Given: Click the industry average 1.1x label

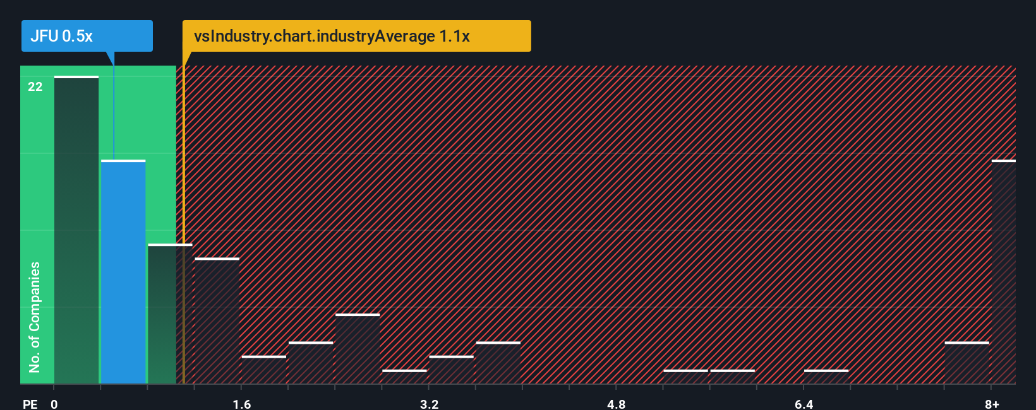Looking at the screenshot, I should (356, 36).
